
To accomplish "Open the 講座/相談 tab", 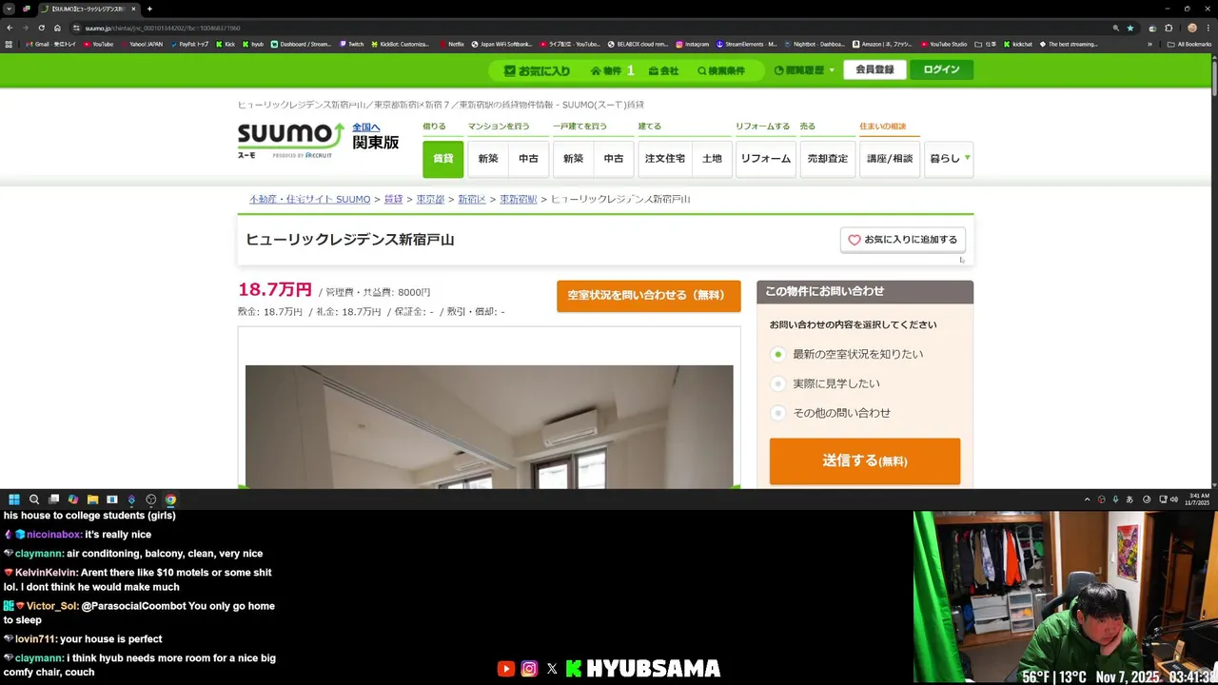I will 890,159.
